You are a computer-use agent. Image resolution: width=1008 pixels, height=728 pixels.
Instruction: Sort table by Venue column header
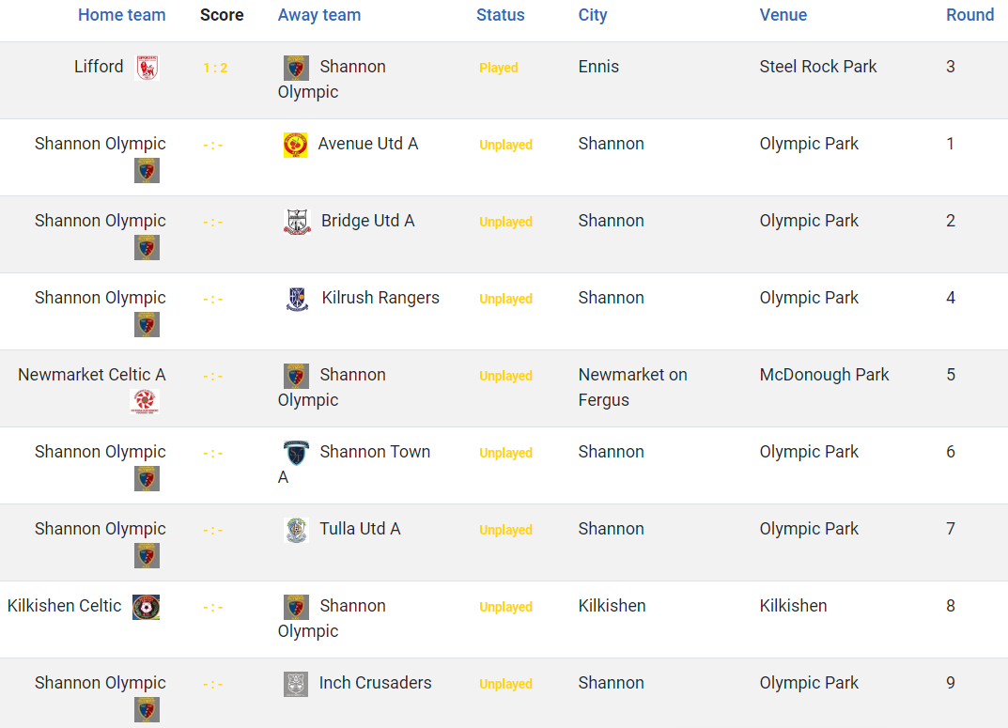click(783, 15)
